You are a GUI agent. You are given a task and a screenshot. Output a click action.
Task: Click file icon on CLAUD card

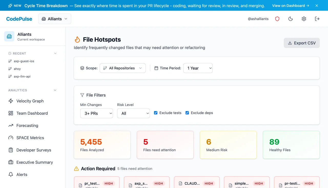180,183
